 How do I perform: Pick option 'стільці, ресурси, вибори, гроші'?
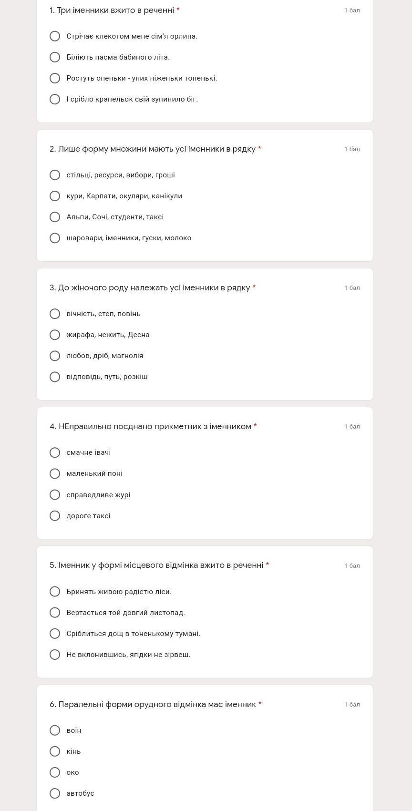coord(55,175)
